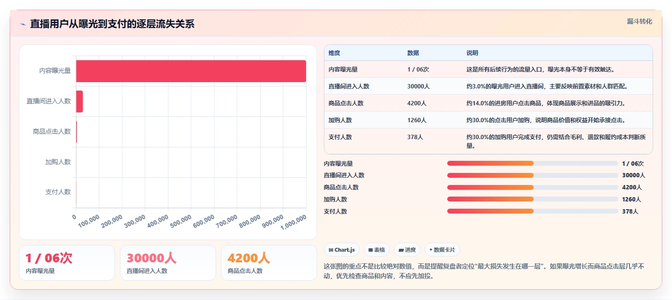Select the 表格 chip
This screenshot has height=300, width=672.
pos(377,250)
